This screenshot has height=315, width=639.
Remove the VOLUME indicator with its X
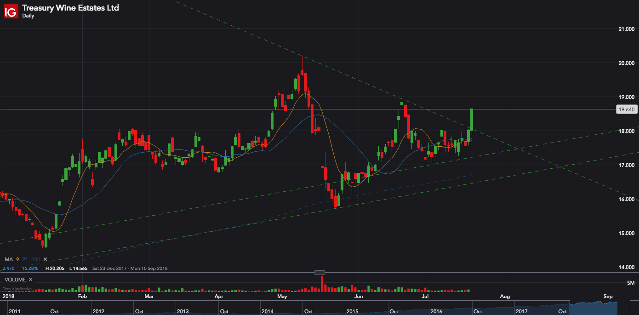[30, 279]
